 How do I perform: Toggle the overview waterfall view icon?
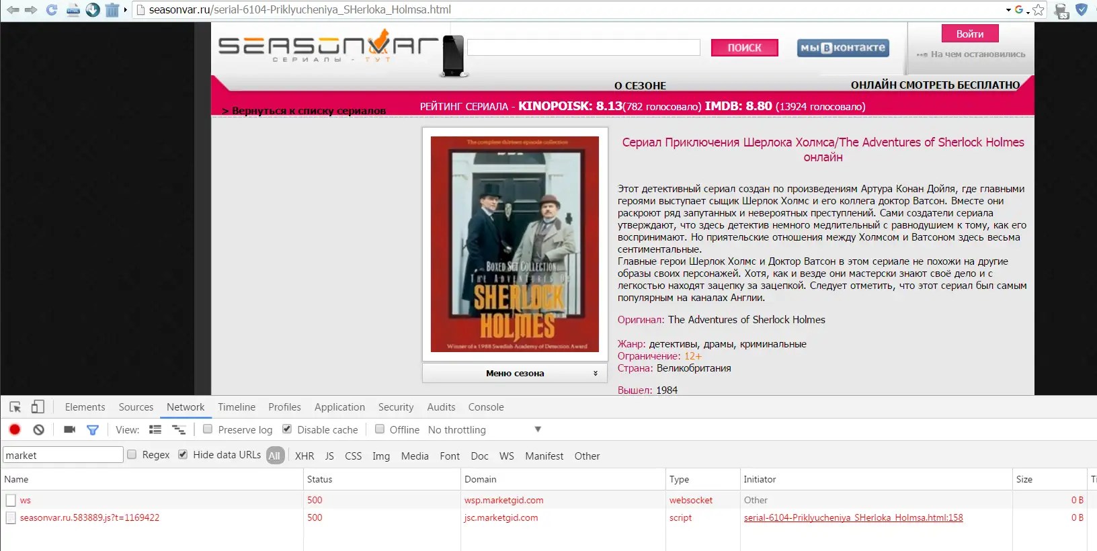(179, 429)
